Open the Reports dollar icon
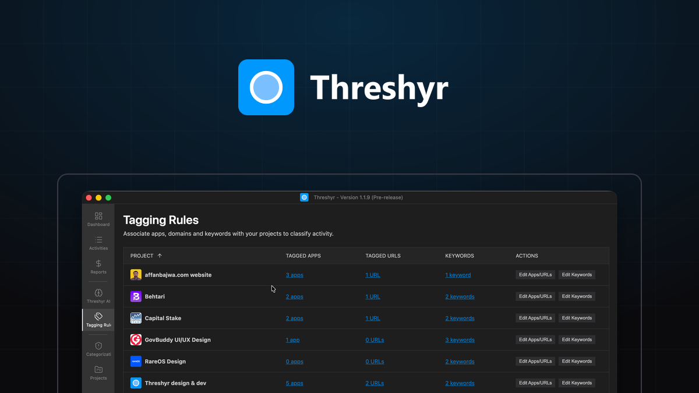 pos(98,264)
